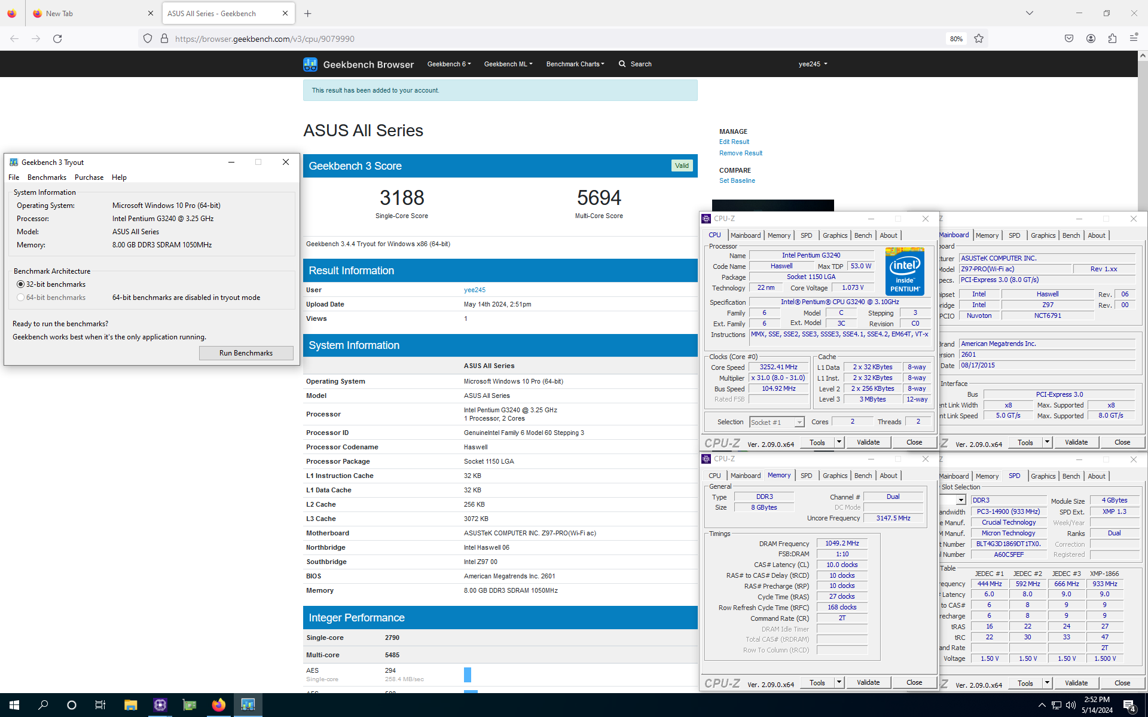The height and width of the screenshot is (717, 1148).
Task: Open CPU-Z chip icon on taskbar
Action: 160,705
